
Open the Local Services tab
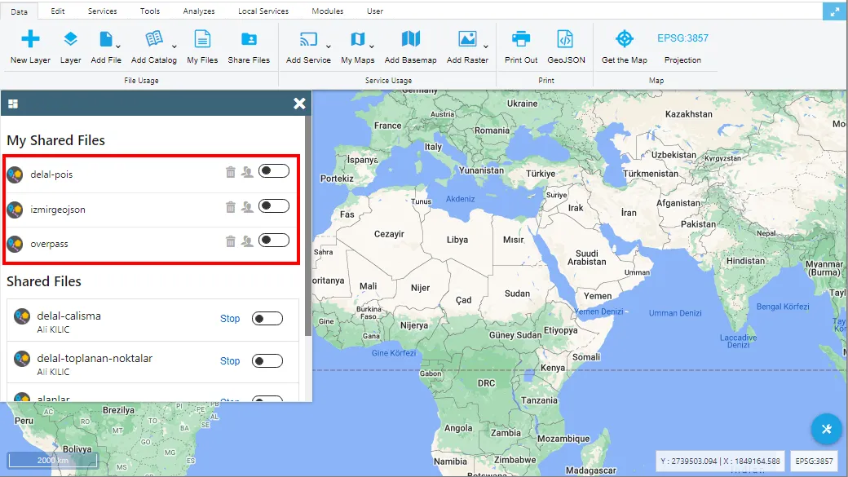[263, 11]
